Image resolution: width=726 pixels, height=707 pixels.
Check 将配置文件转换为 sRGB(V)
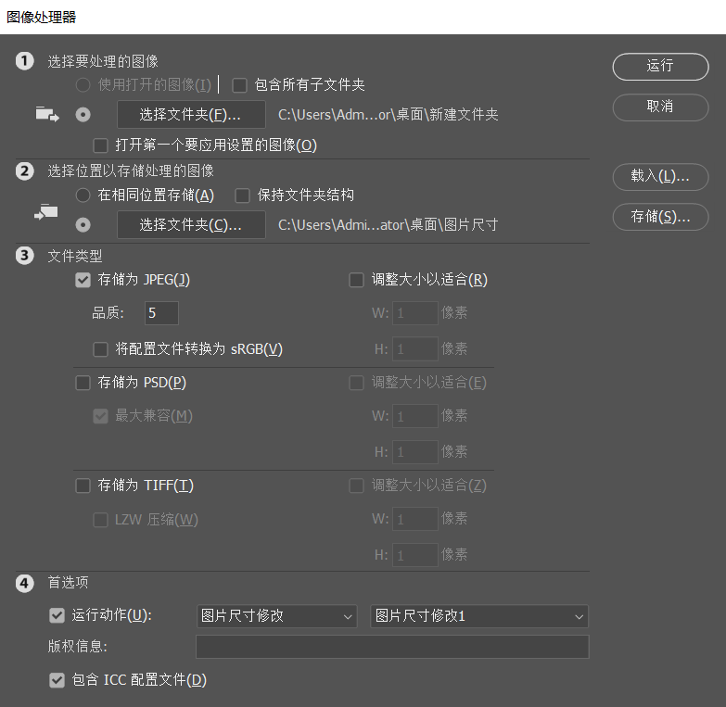point(100,349)
